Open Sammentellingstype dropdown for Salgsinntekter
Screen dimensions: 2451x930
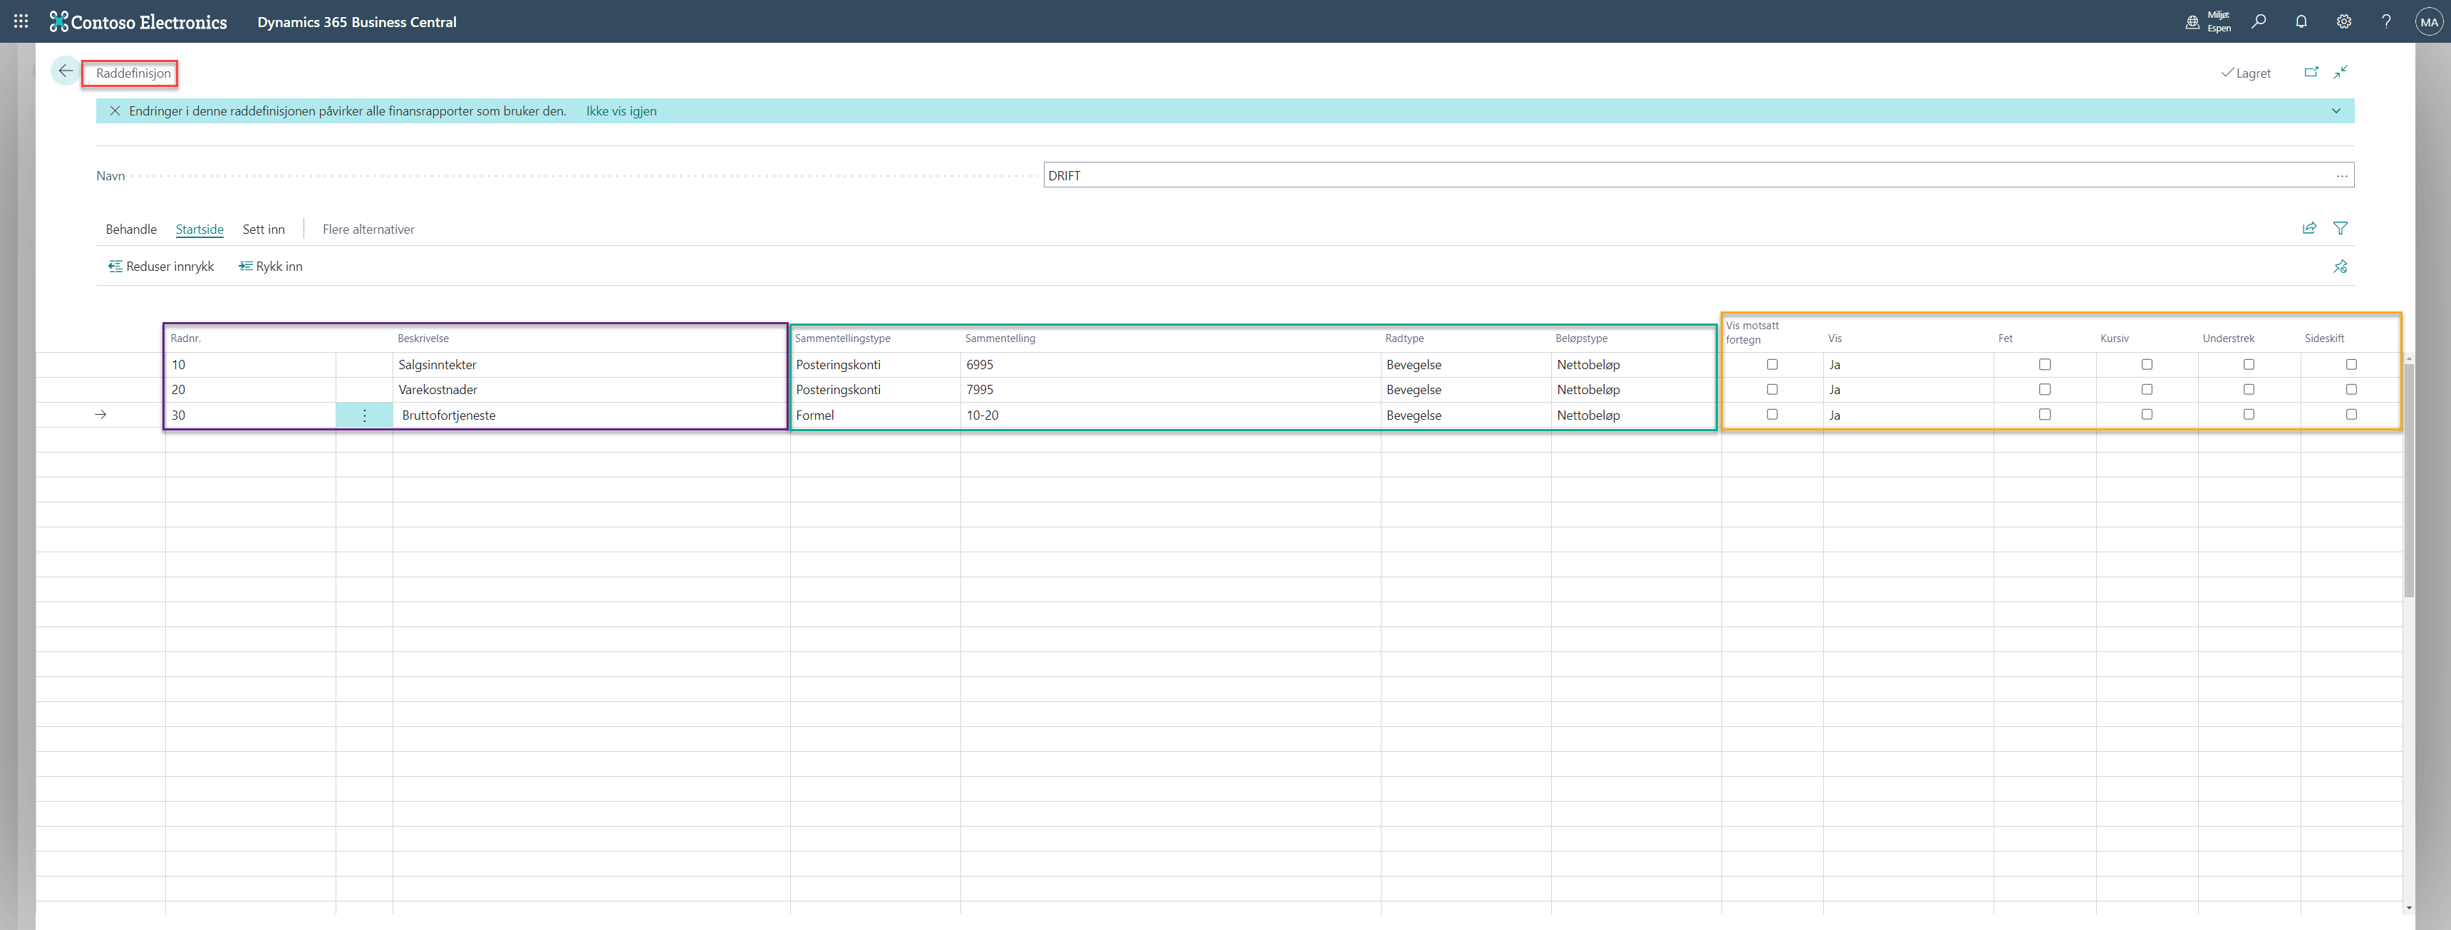click(x=876, y=365)
